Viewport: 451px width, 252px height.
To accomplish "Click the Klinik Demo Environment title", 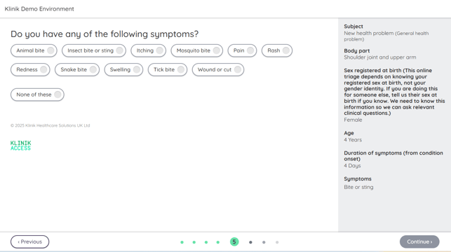I will [x=39, y=9].
